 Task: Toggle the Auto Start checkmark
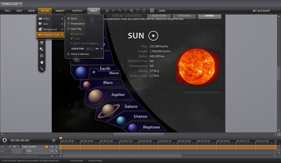[72, 34]
